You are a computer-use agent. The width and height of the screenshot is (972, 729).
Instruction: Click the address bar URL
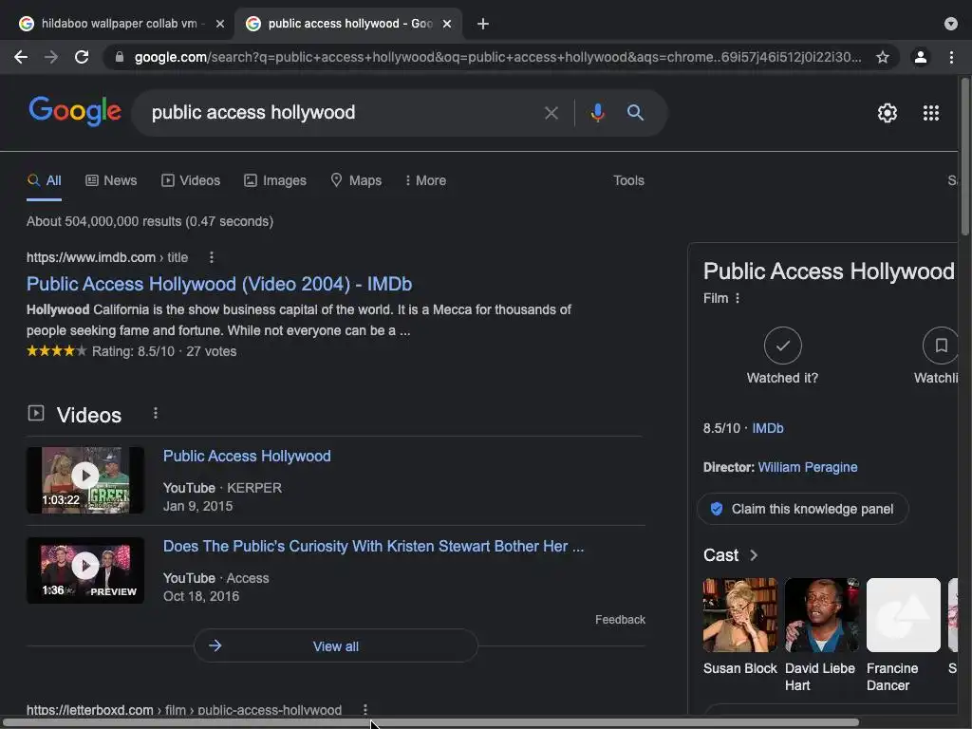pyautogui.click(x=497, y=57)
